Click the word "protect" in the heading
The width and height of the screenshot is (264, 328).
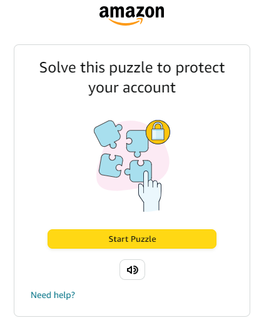tap(200, 68)
